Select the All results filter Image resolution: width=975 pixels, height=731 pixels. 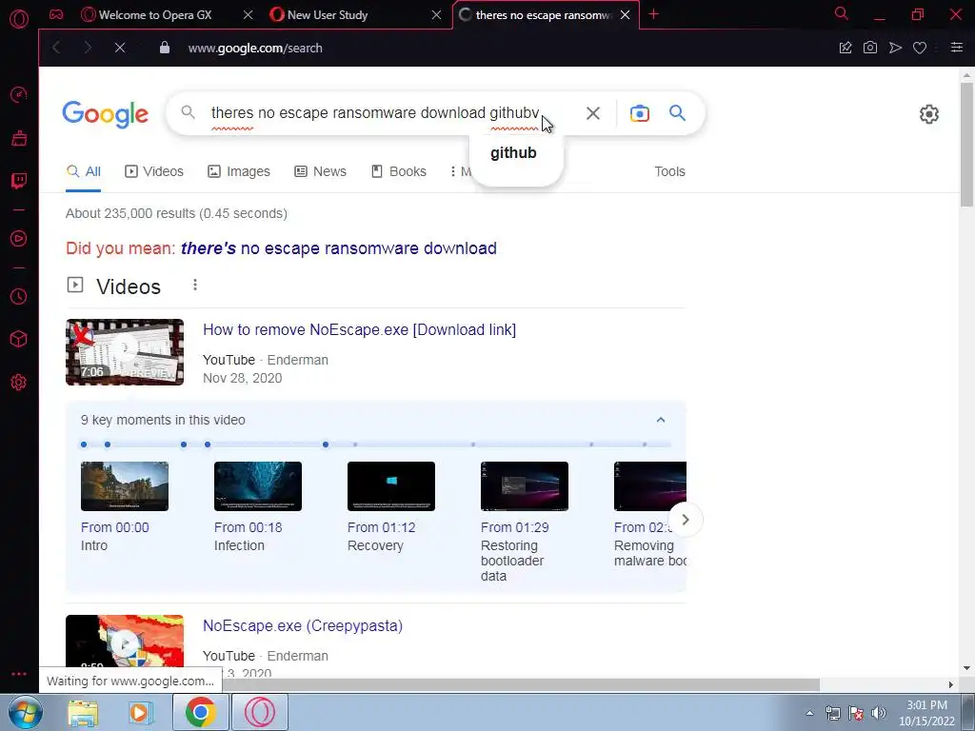click(x=84, y=171)
